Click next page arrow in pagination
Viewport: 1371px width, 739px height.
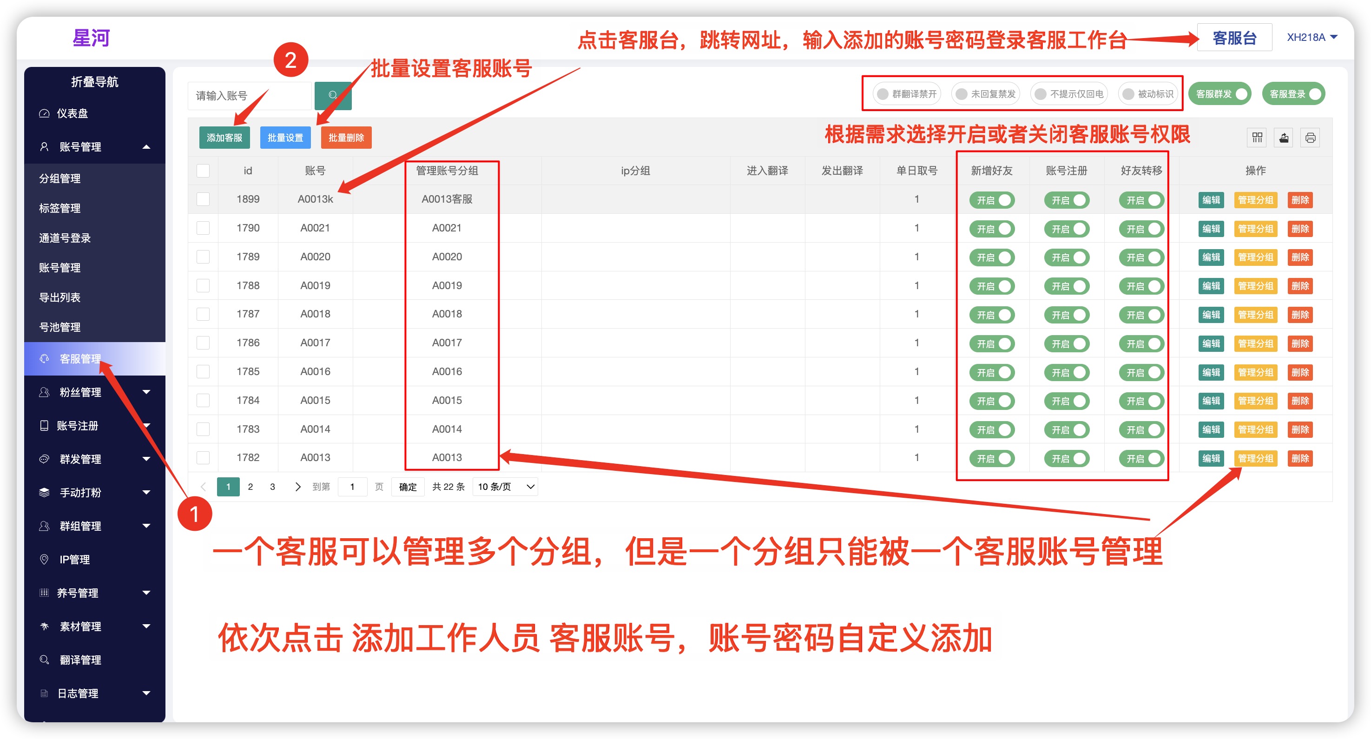[x=297, y=487]
